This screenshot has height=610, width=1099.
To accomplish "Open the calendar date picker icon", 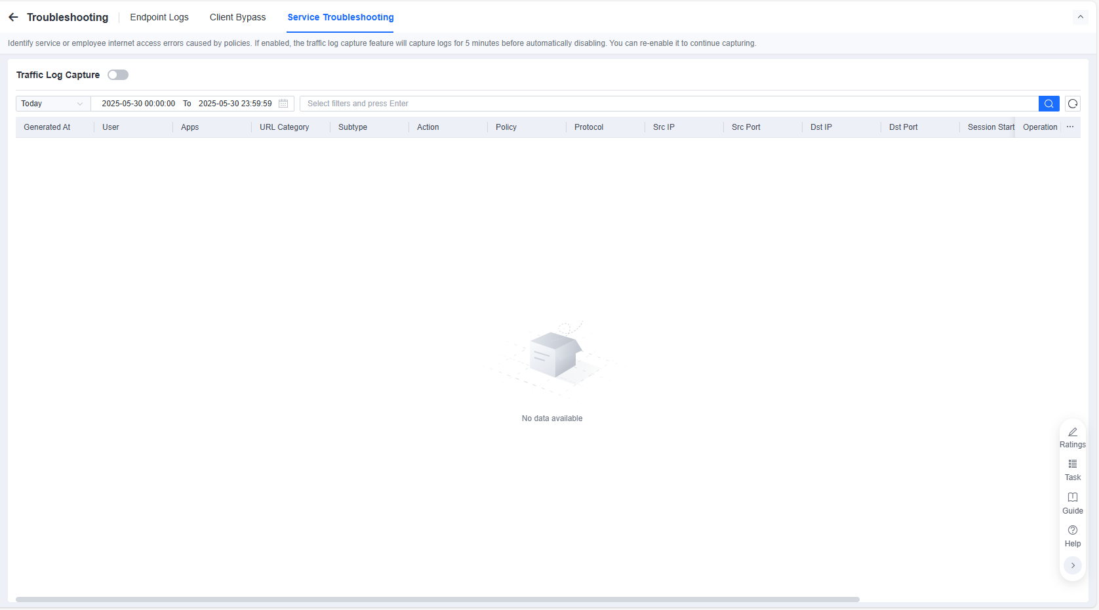I will (x=283, y=104).
